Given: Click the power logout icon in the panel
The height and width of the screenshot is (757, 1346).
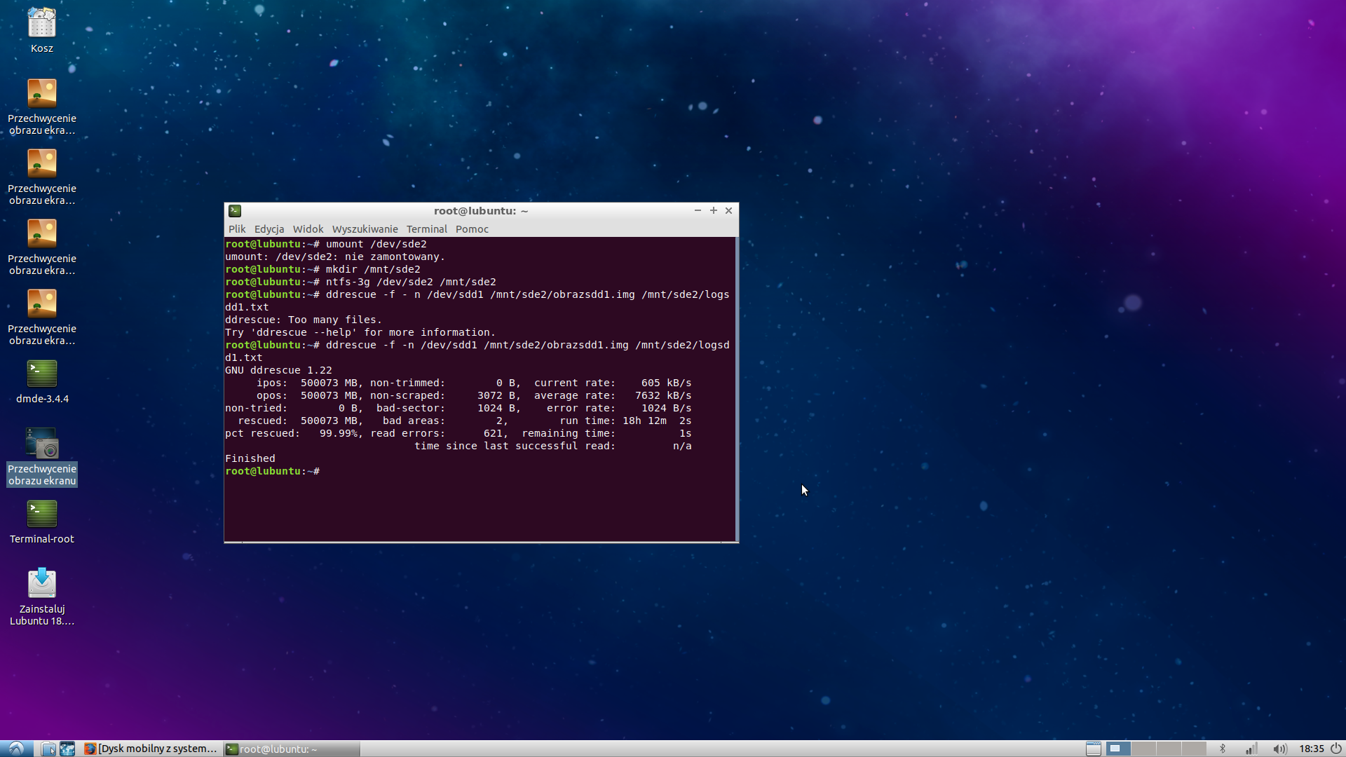Looking at the screenshot, I should pos(1336,749).
